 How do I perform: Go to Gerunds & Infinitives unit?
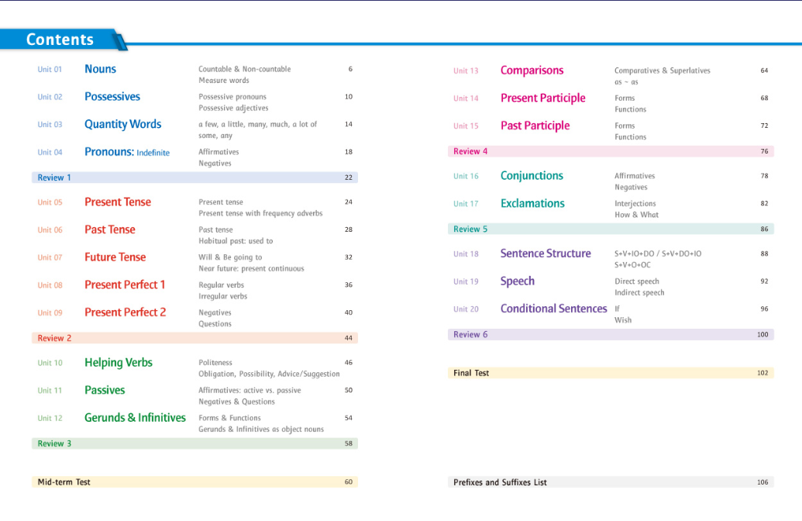point(135,418)
